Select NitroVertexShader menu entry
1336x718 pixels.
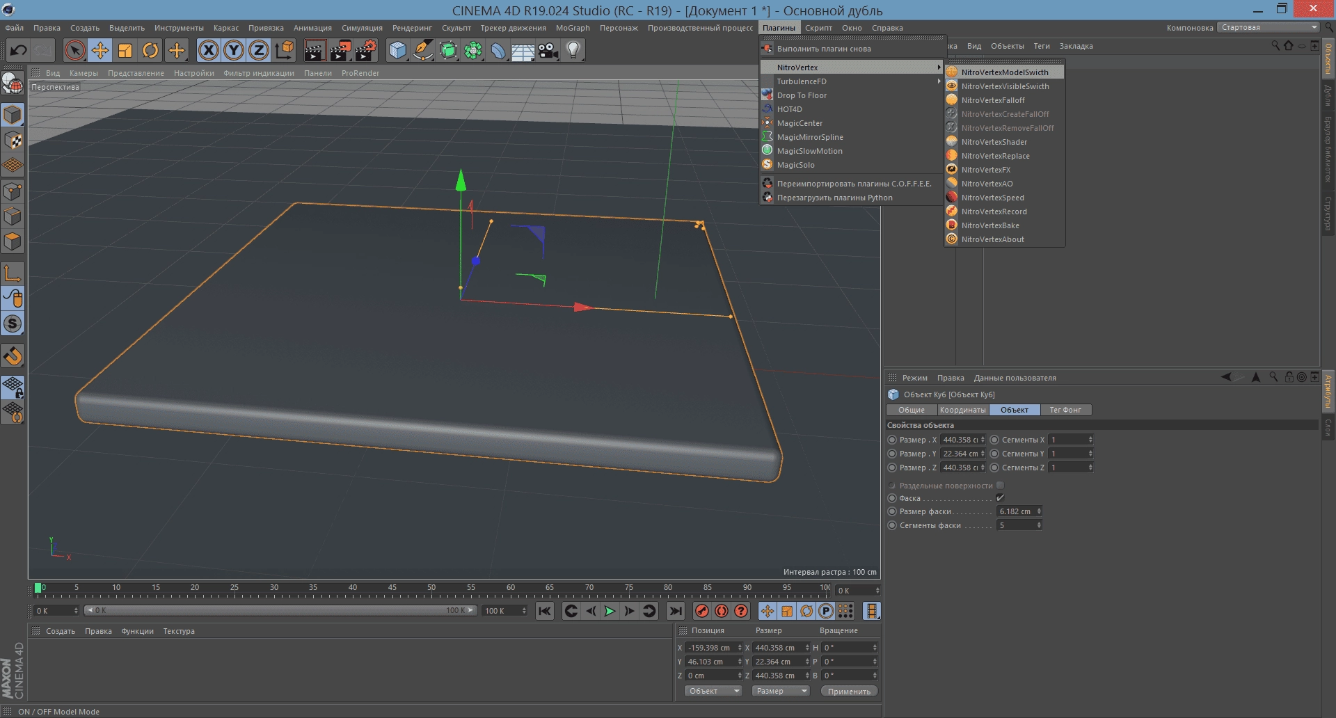[x=1004, y=142]
